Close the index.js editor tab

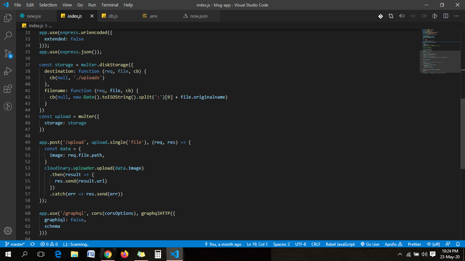coord(92,16)
